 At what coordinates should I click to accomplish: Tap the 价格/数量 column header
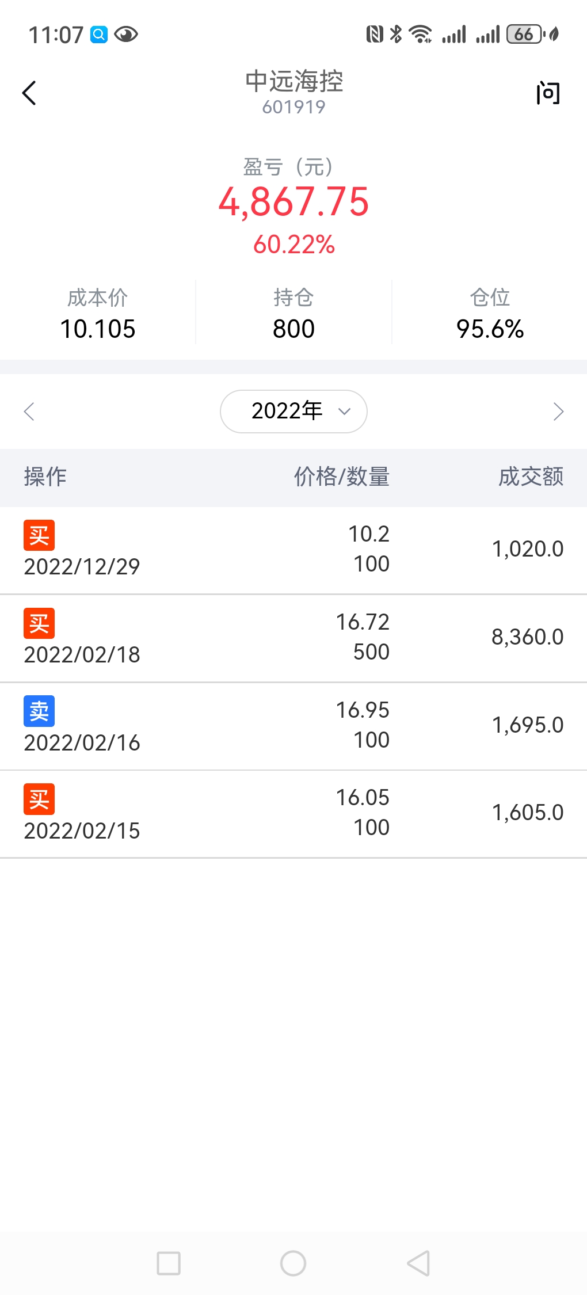coord(341,477)
